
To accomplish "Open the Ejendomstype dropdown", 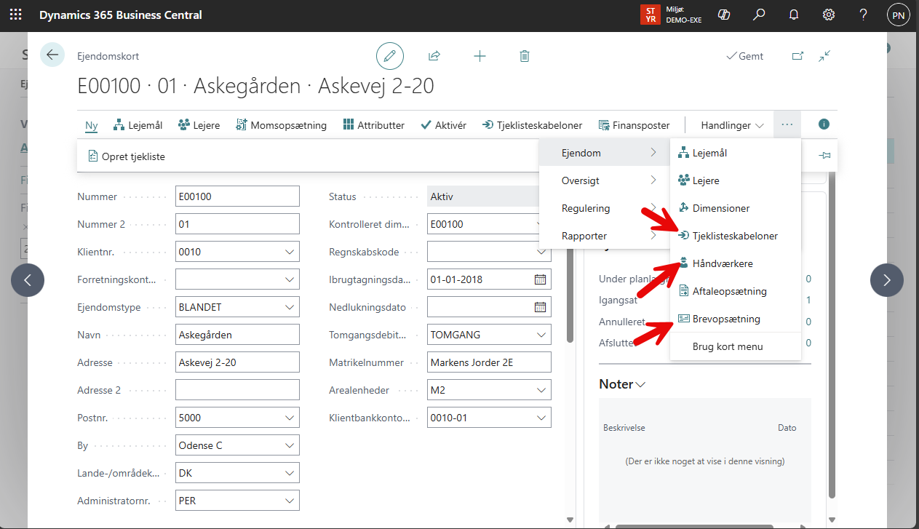I will point(290,308).
